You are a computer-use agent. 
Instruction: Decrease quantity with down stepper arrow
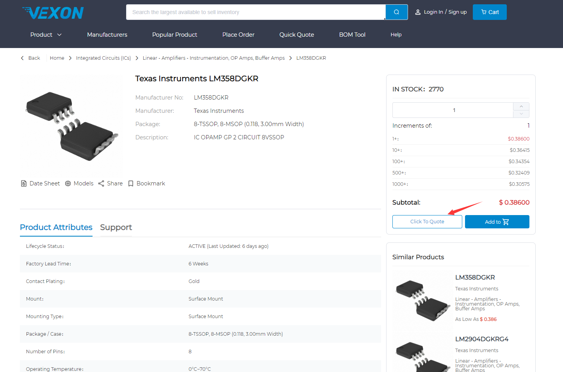tap(521, 114)
